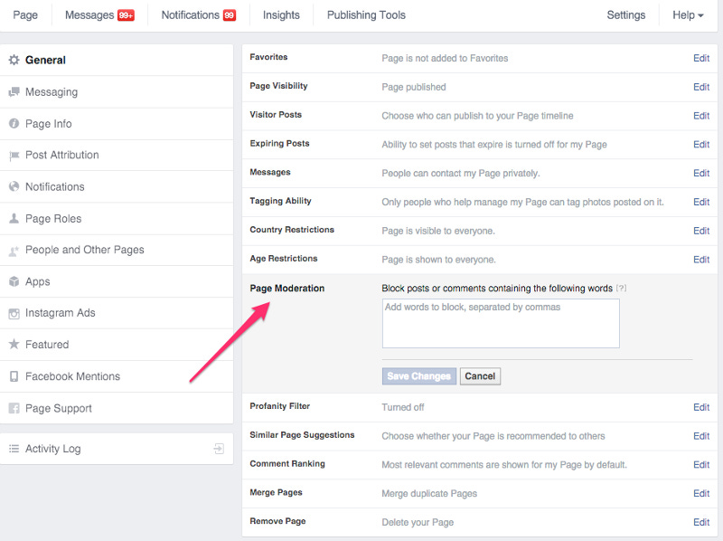Click 'Delete your Page' text
Image resolution: width=723 pixels, height=541 pixels.
point(418,522)
